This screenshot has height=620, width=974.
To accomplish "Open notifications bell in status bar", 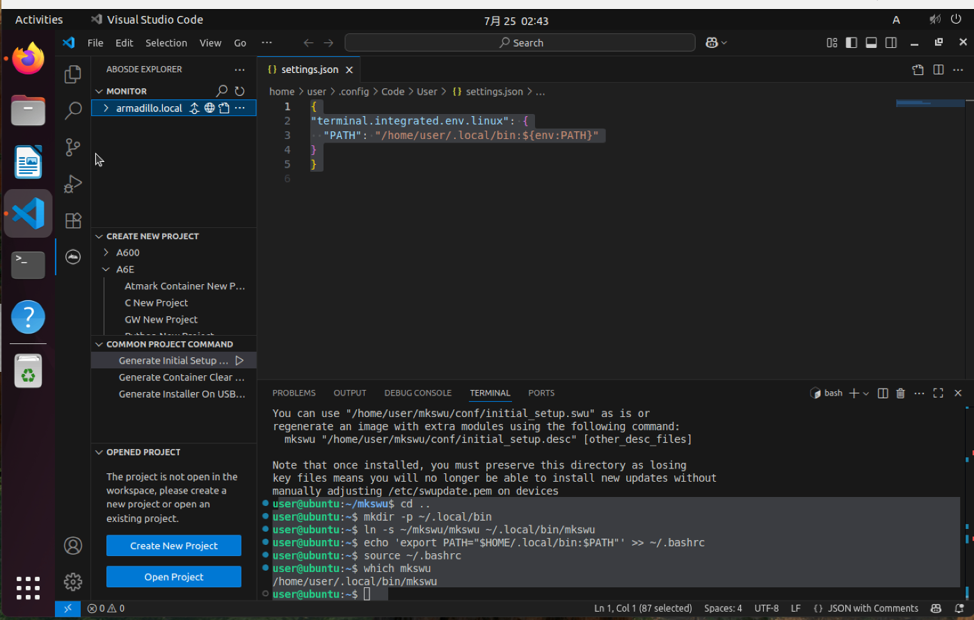I will 959,608.
